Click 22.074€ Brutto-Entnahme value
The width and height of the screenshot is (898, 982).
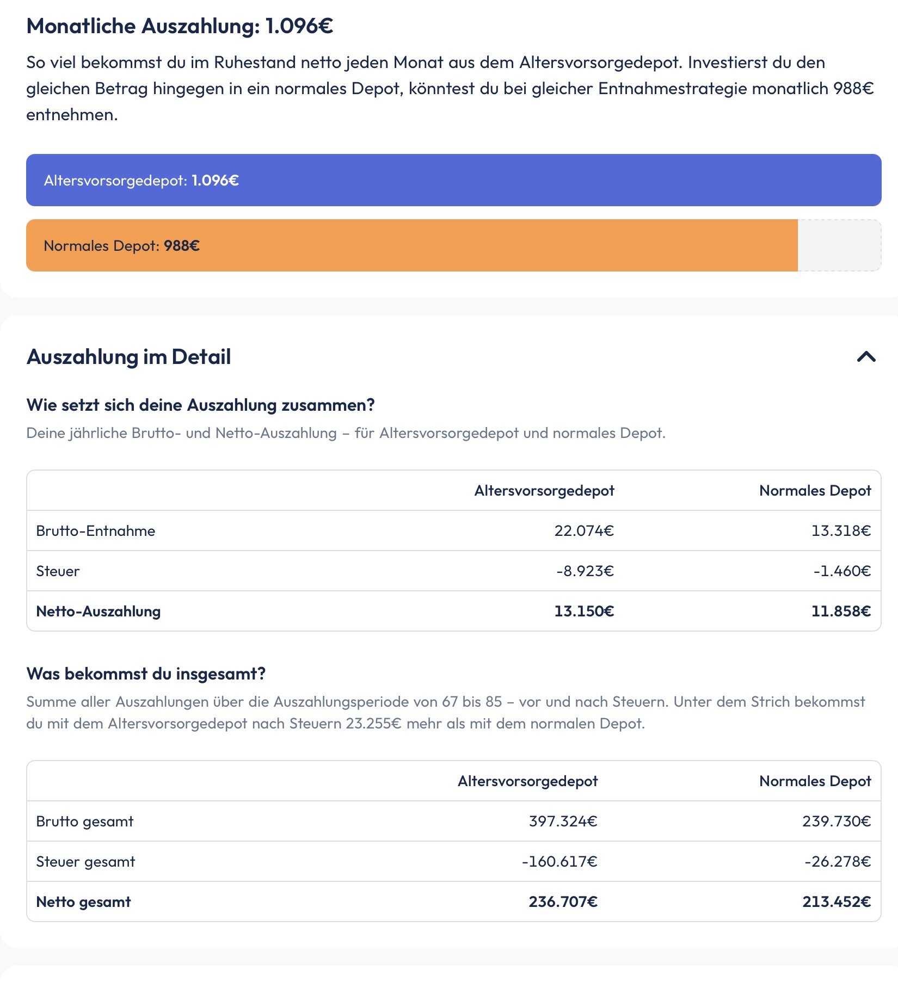pos(584,531)
